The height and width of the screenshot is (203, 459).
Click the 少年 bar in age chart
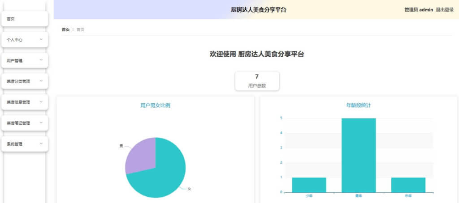(309, 185)
